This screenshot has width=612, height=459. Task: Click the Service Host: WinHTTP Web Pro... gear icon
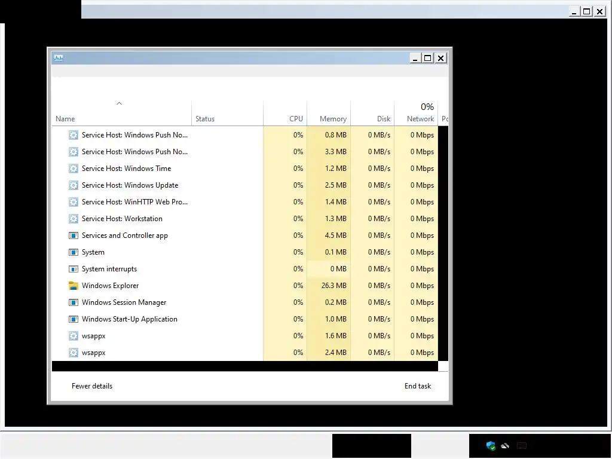pyautogui.click(x=73, y=202)
